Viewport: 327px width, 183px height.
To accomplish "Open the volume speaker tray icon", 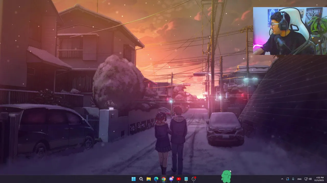I will pyautogui.click(x=310, y=179).
